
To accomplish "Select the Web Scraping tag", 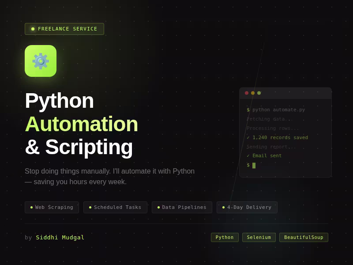I will (52, 207).
